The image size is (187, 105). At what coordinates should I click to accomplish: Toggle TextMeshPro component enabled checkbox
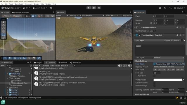[x=140, y=35]
